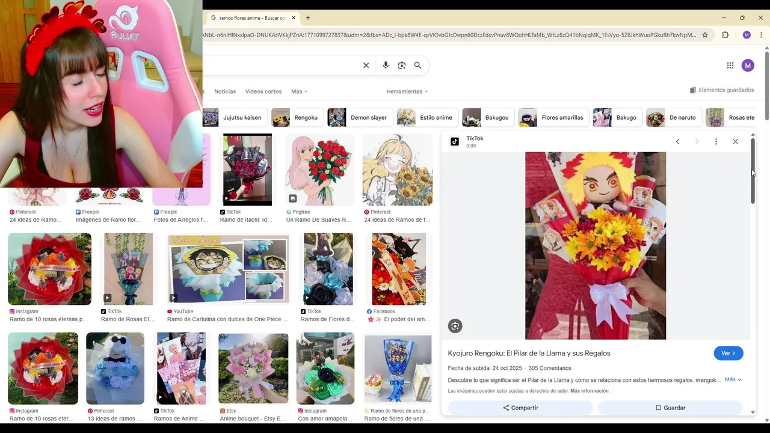Screen dimensions: 770x433
Task: Open sunflower girl Pinterest thumbnail
Action: pyautogui.click(x=397, y=170)
